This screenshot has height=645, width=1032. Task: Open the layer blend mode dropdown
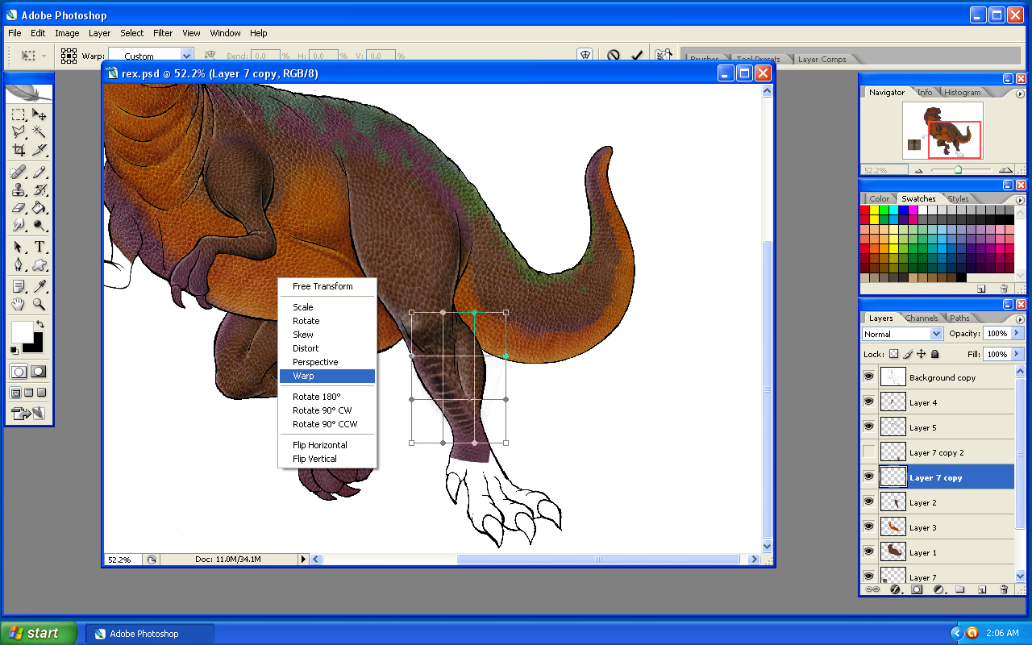[936, 334]
